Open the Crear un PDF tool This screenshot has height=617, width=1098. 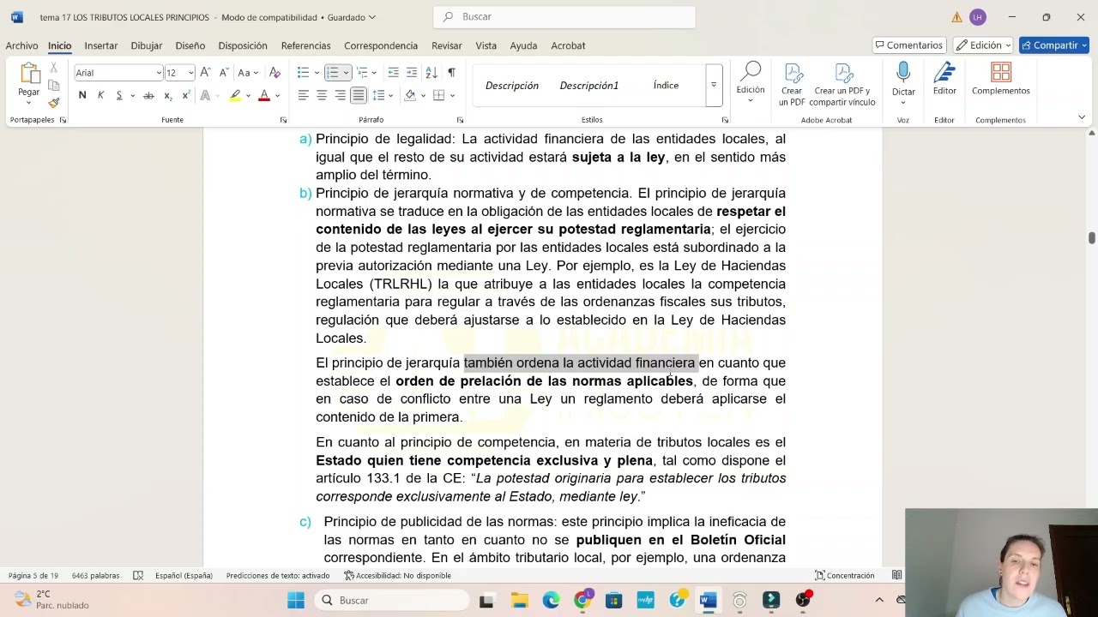[792, 85]
